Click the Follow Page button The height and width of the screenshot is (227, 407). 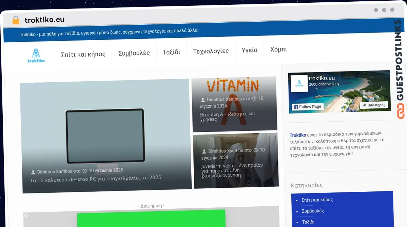(308, 106)
